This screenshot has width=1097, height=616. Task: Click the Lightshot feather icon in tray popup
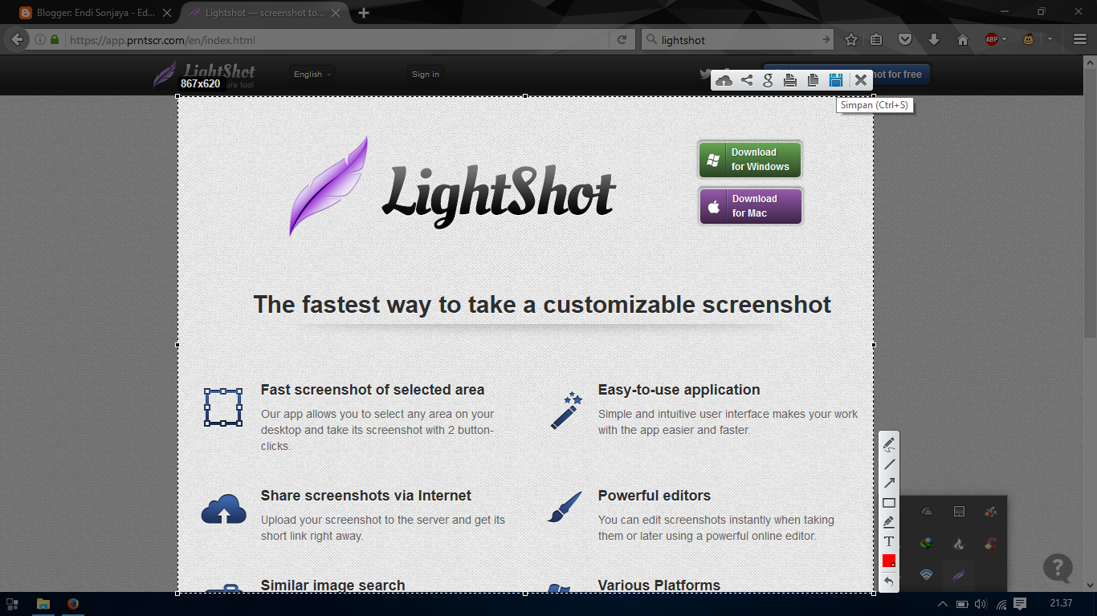958,575
